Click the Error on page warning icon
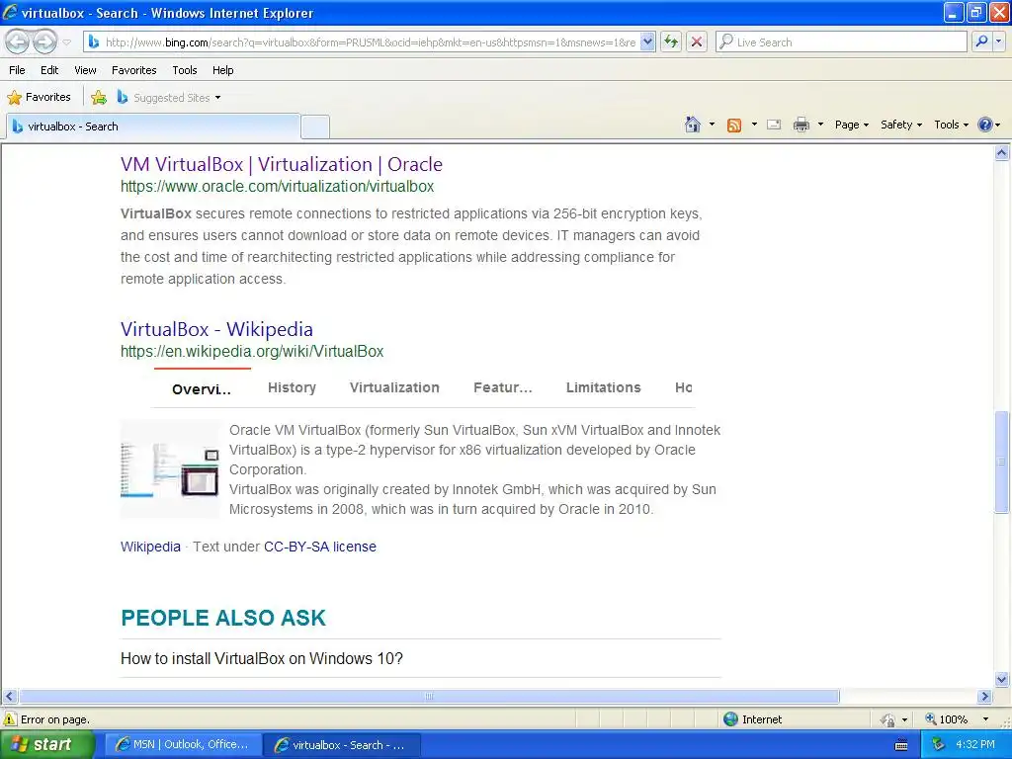 coord(10,719)
